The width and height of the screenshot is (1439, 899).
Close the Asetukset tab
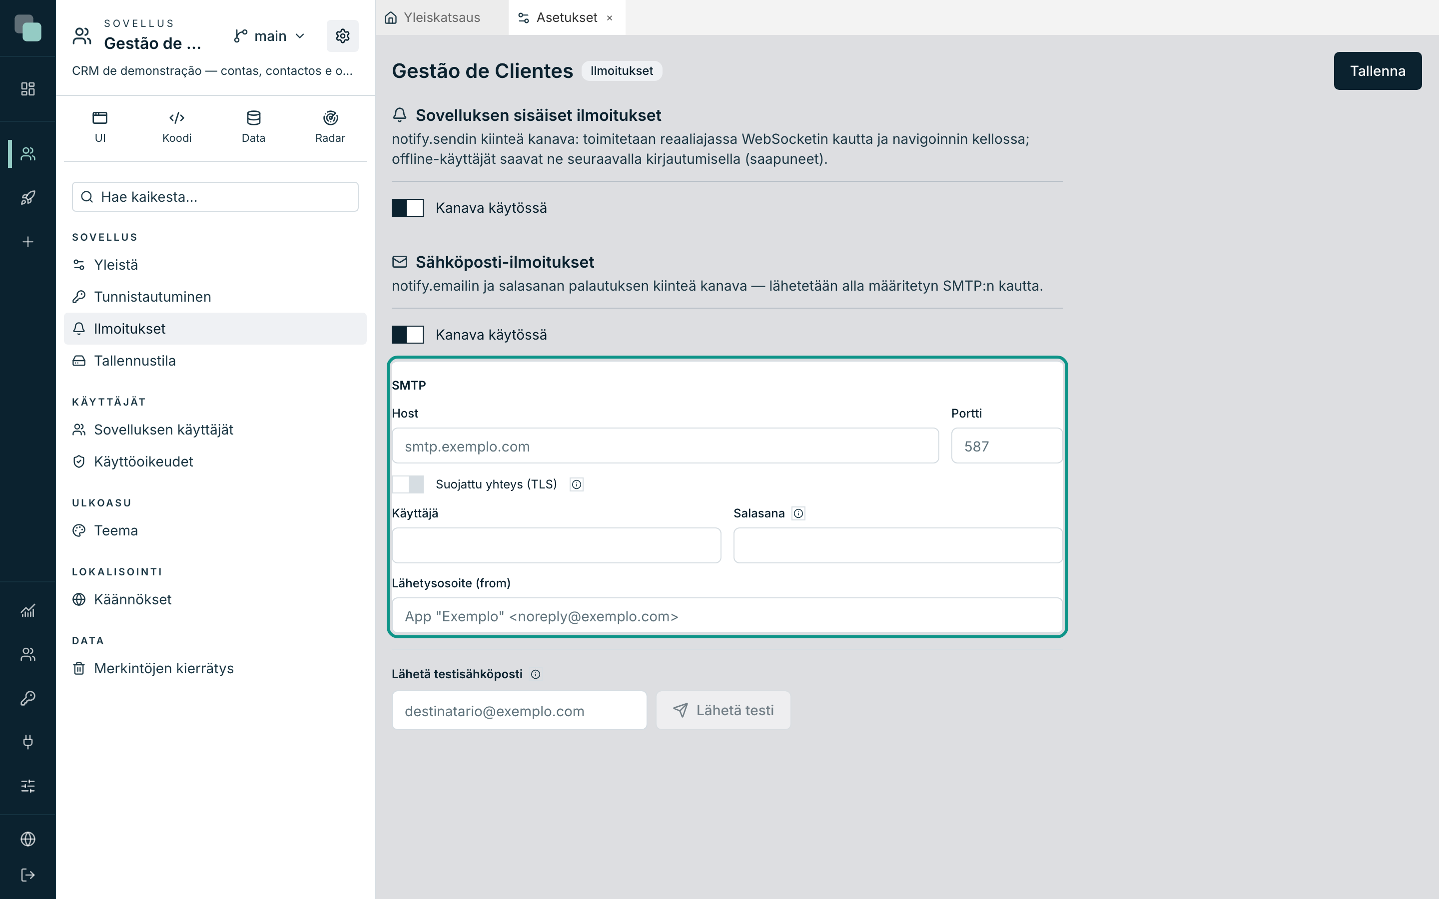coord(610,18)
